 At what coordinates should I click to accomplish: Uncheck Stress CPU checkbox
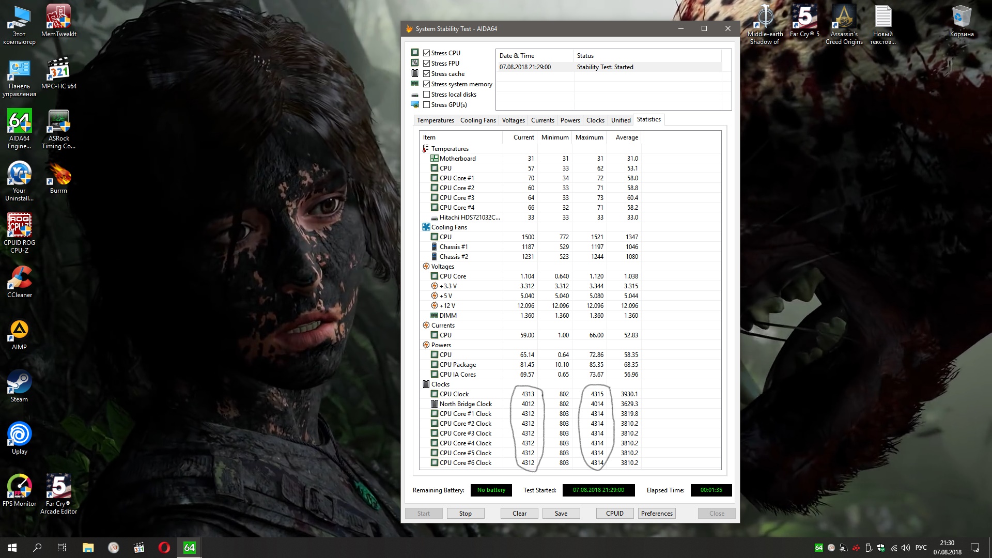(427, 53)
